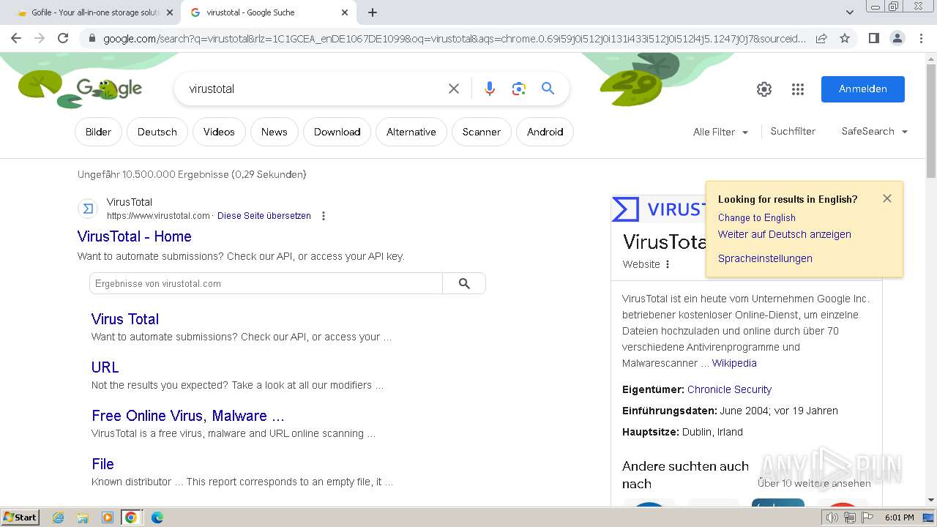Open the Chrome profile icon
The height and width of the screenshot is (527, 937).
[897, 38]
